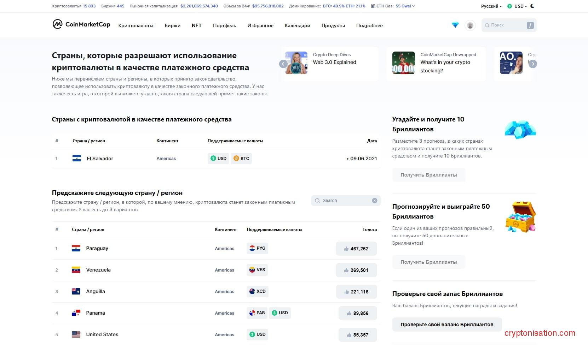The height and width of the screenshot is (345, 588).
Task: Open the Портфель menu item
Action: pos(224,25)
